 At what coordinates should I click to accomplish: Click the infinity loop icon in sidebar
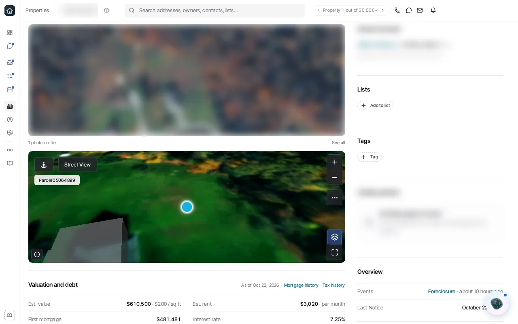point(10,150)
